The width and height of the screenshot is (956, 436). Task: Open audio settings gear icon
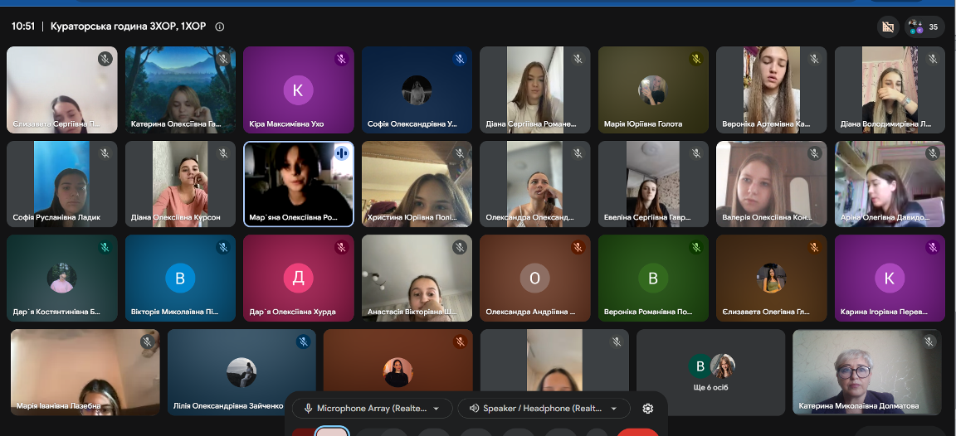[x=648, y=409]
